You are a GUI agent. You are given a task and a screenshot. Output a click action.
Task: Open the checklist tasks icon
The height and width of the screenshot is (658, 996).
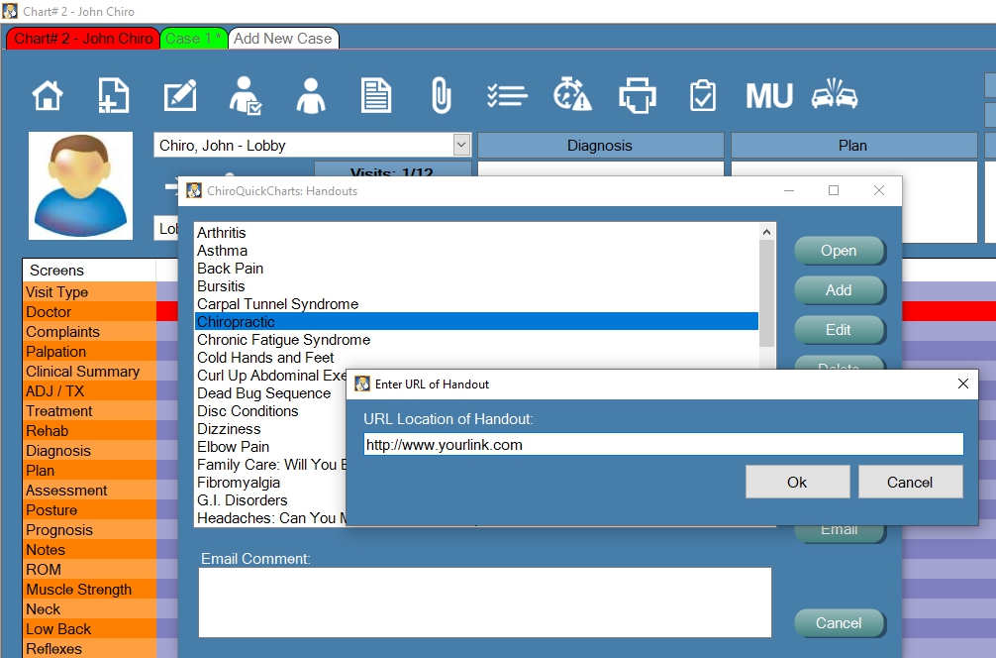tap(507, 96)
